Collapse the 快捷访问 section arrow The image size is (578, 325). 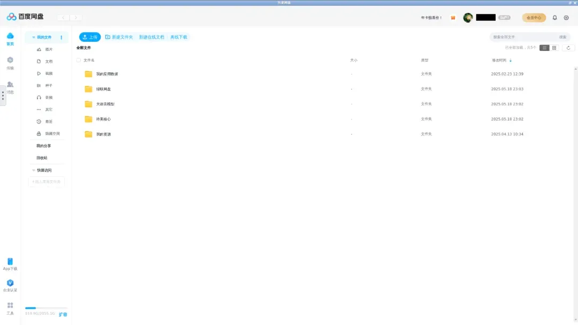(x=34, y=170)
